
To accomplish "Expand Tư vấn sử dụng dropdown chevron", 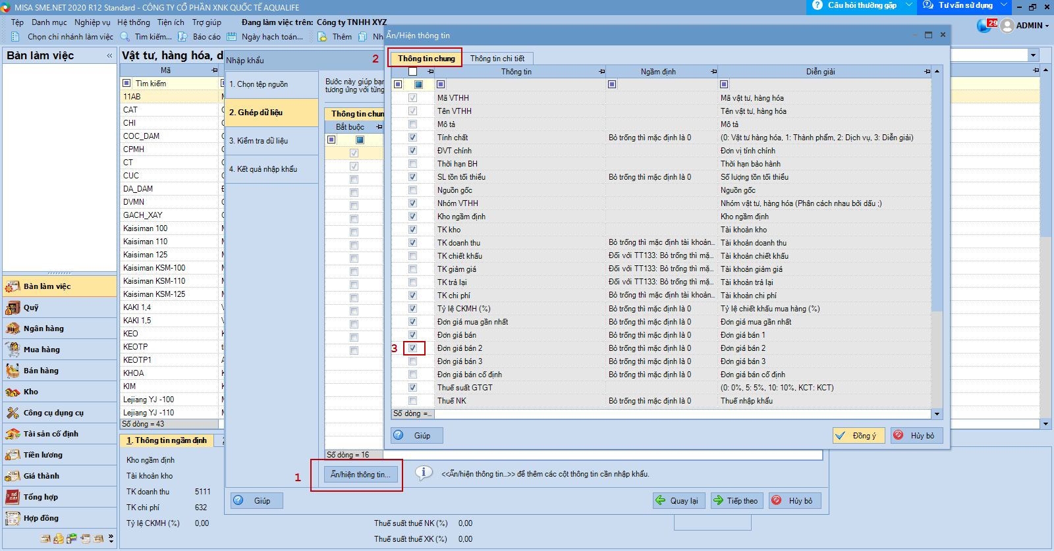I will tap(1003, 5).
